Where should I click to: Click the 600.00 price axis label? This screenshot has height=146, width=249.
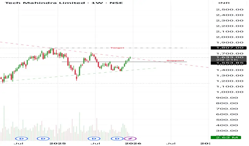[227, 114]
